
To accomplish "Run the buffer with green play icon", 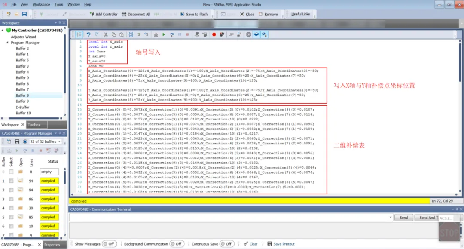I will coord(164,34).
